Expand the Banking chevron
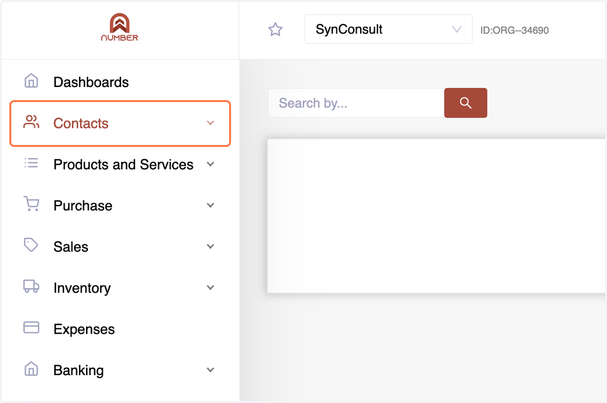607x403 pixels. 211,370
